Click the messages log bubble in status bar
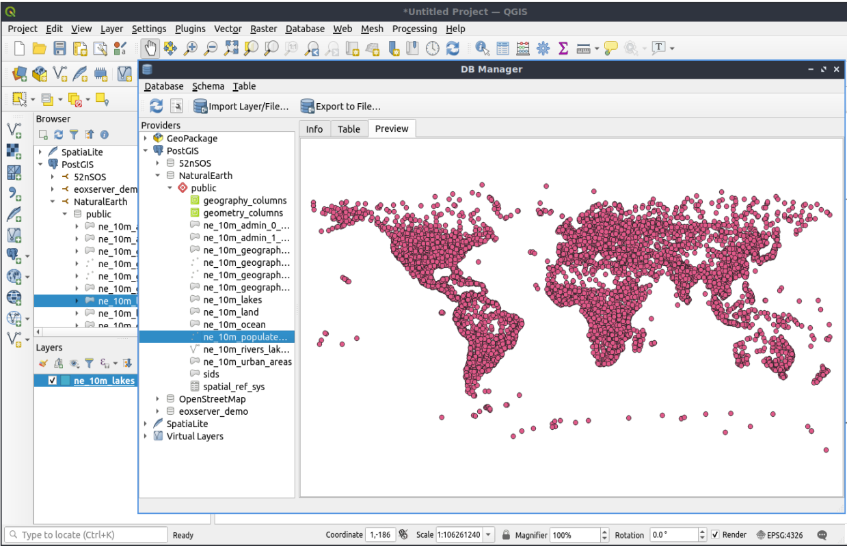 pyautogui.click(x=822, y=534)
